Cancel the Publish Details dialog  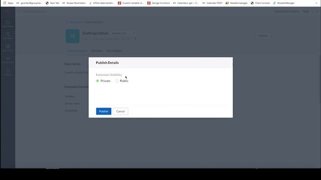[120, 111]
